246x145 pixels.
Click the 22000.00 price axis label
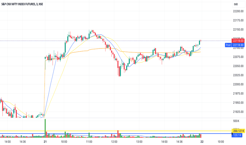[x=238, y=84]
